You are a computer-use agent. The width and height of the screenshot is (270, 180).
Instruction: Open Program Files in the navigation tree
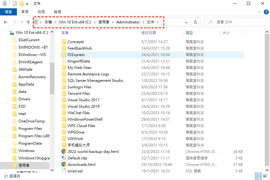coord(30,129)
